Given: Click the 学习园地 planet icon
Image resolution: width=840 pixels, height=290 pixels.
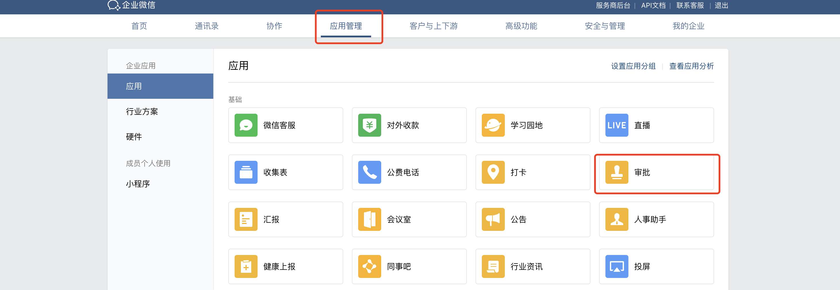Looking at the screenshot, I should point(493,125).
